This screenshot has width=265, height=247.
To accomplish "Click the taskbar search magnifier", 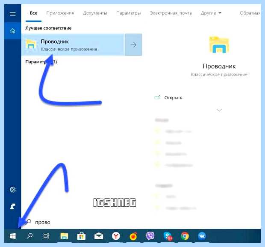I will 29,236.
